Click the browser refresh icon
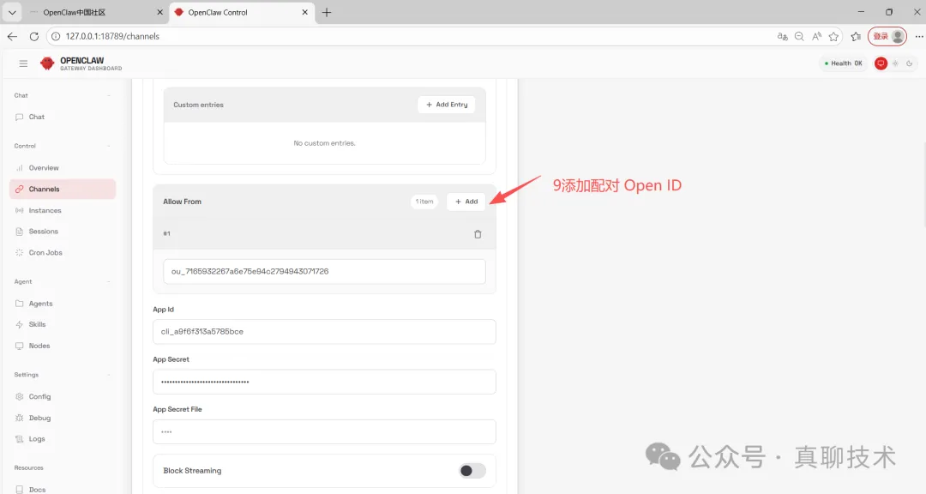 click(x=34, y=37)
